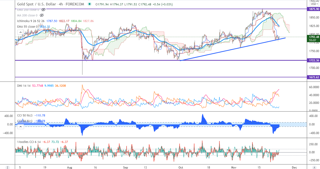320x169 pixels.
Task: Show the hidden EMA 200 indicator via eye icon
Action: (x=43, y=10)
